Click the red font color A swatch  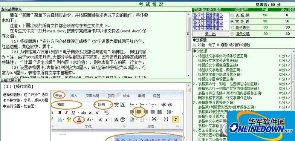point(79,120)
